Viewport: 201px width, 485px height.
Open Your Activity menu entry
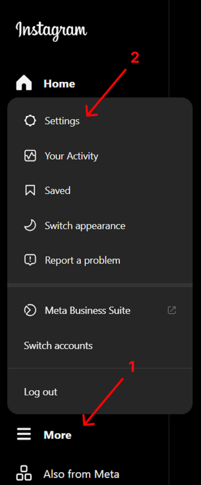coord(71,156)
